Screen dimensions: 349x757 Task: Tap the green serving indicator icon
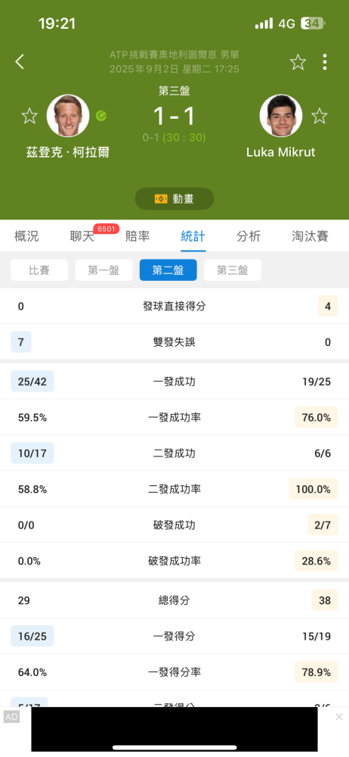(101, 116)
